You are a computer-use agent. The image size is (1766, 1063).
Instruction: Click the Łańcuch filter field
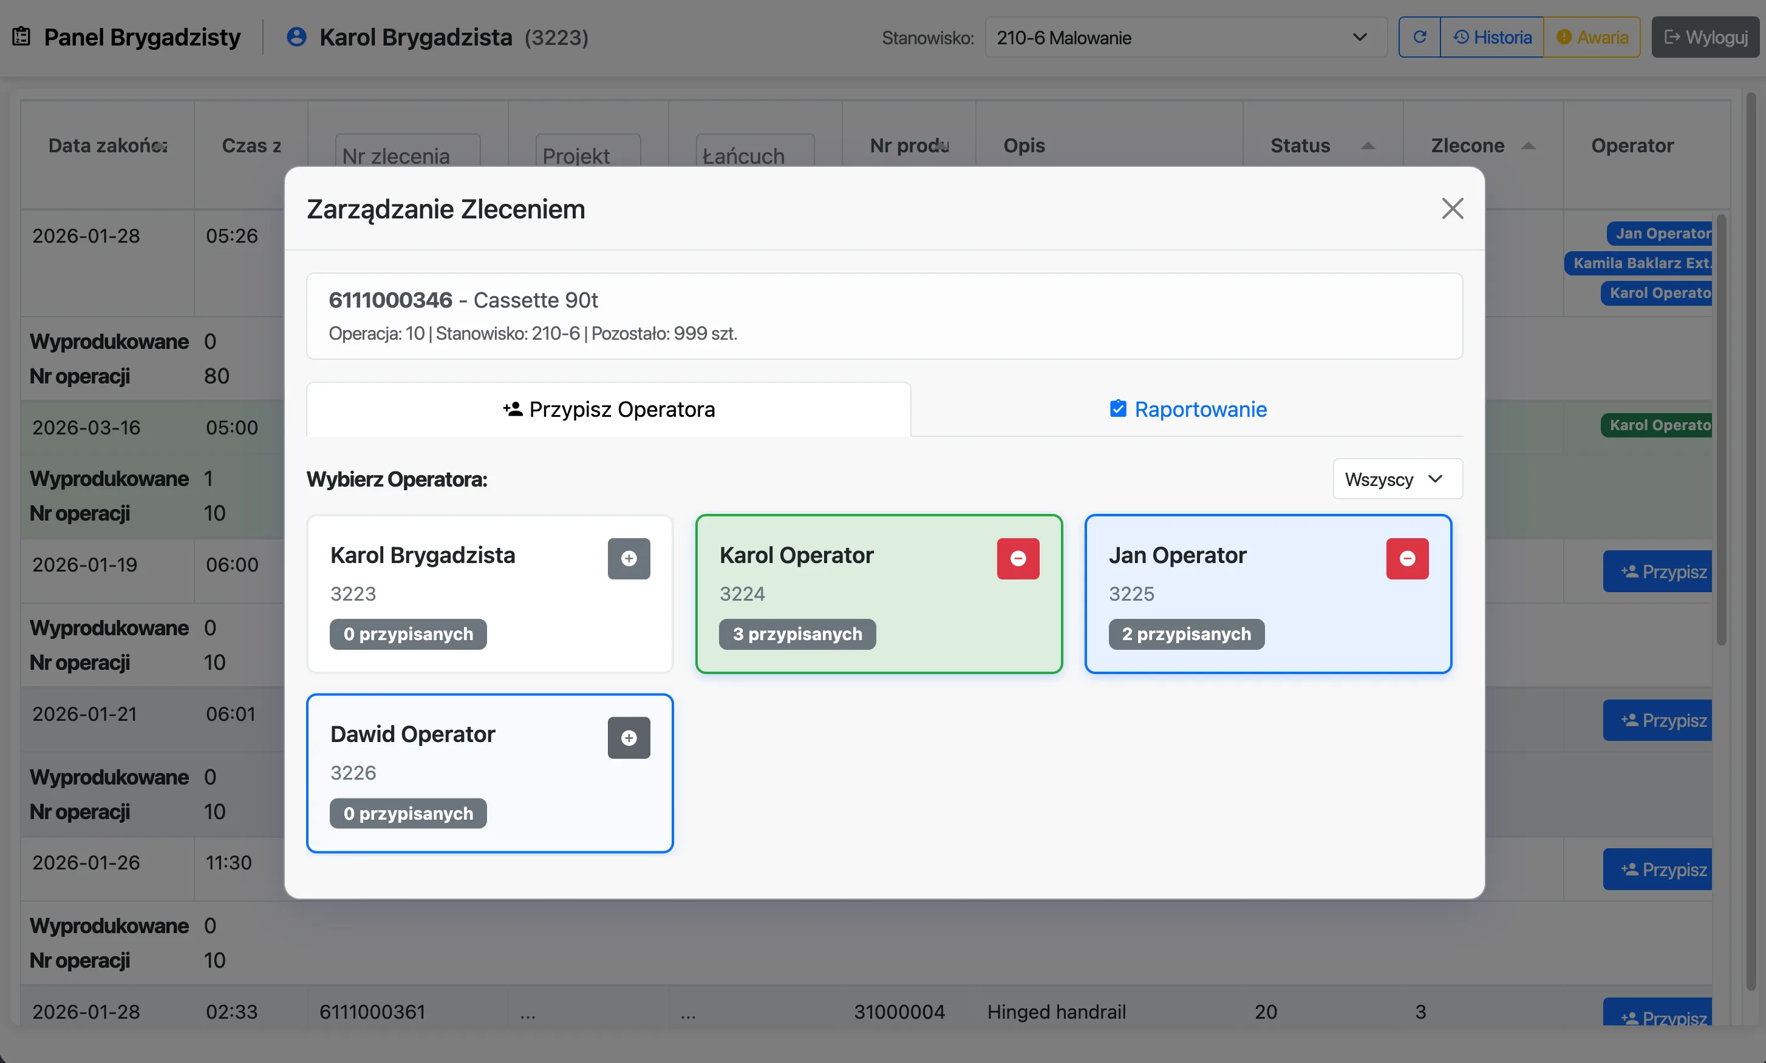755,151
